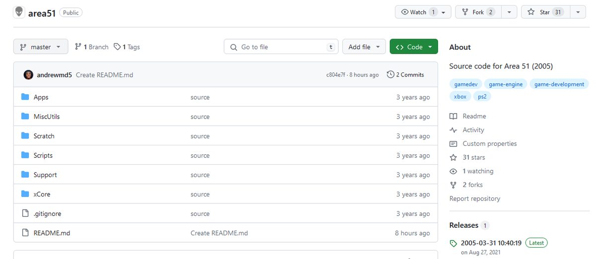
Task: Open the Support folder
Action: tap(45, 175)
